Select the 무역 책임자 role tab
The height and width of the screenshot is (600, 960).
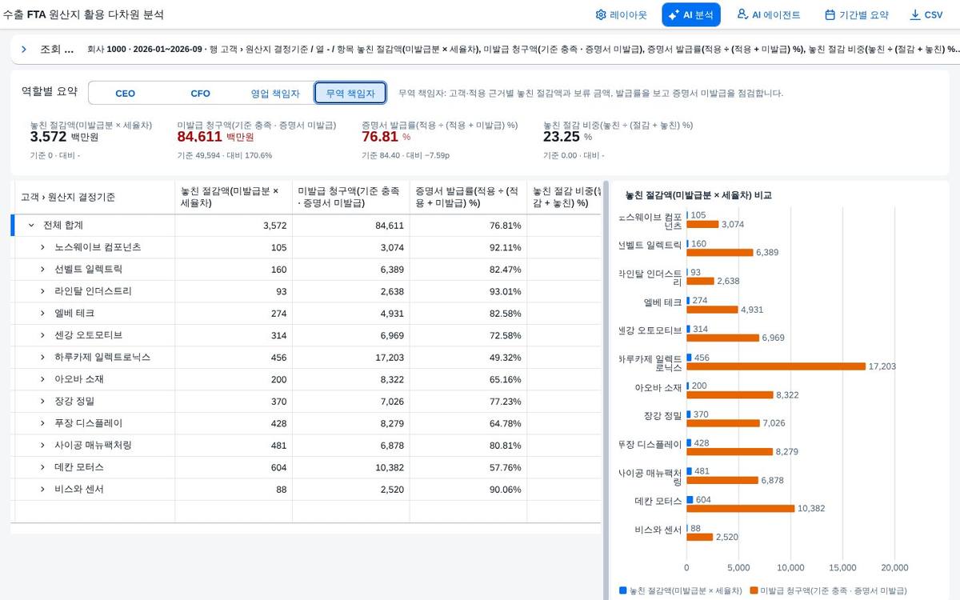(x=350, y=94)
